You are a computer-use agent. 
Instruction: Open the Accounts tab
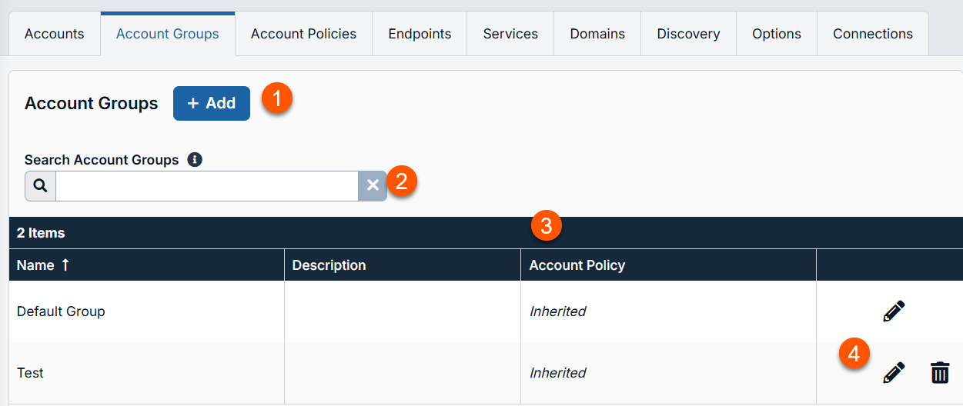click(54, 34)
